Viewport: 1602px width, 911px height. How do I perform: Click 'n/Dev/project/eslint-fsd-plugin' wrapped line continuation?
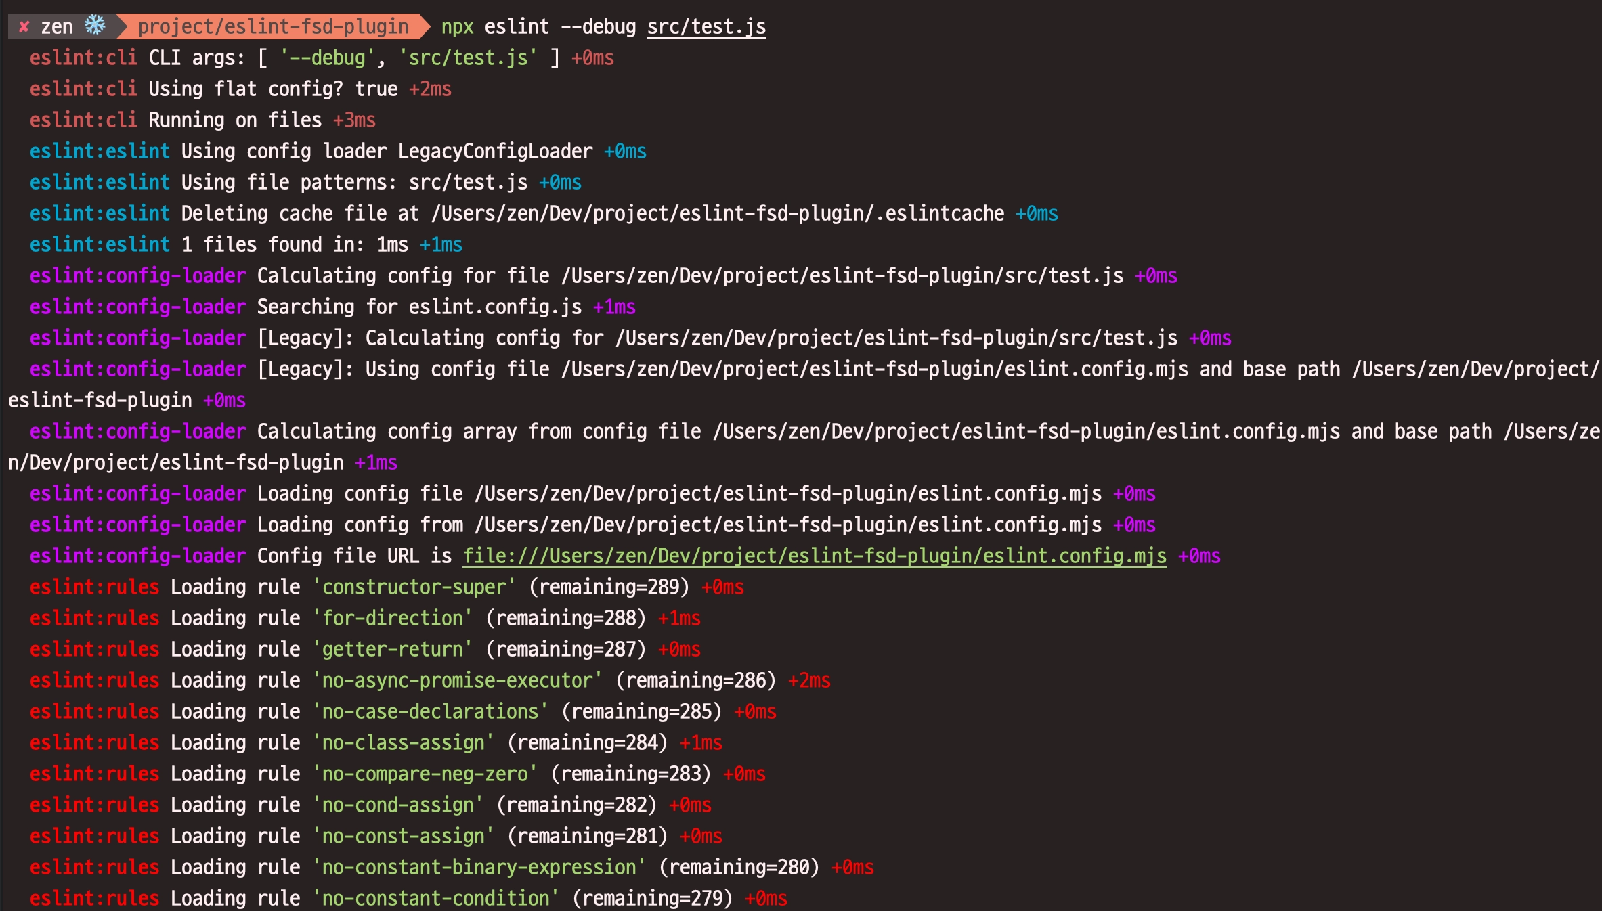175,463
